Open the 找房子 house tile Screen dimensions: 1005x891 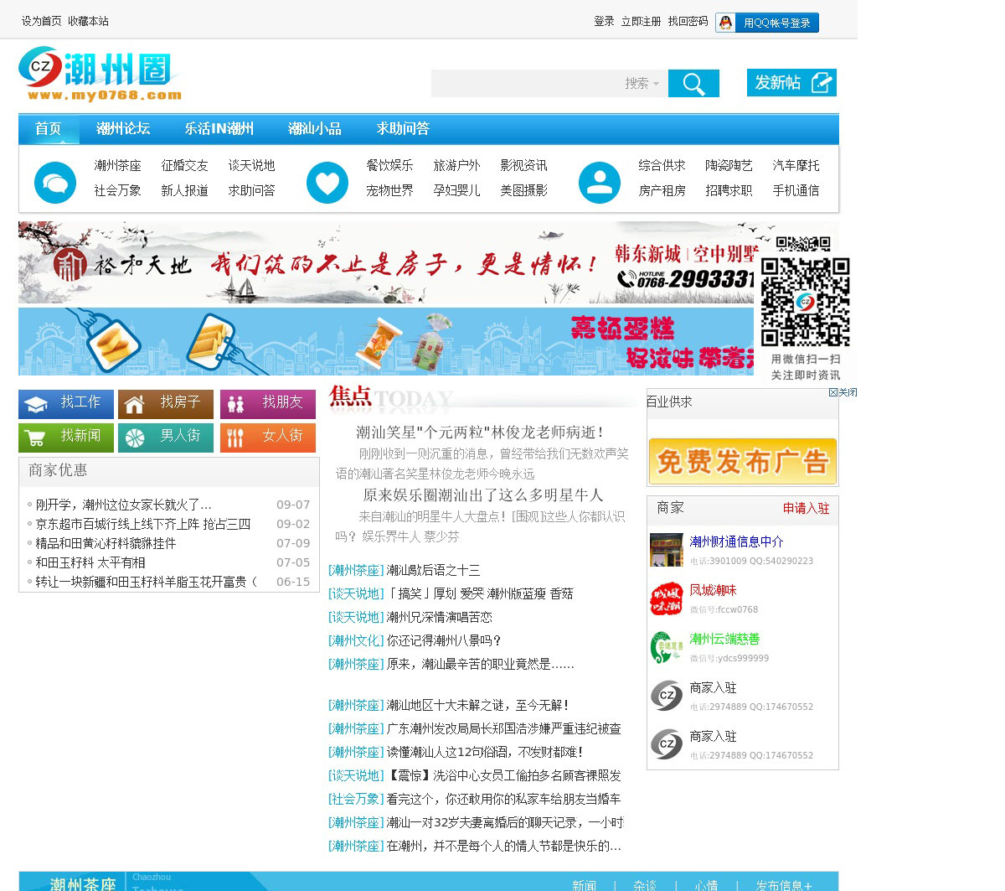[166, 404]
